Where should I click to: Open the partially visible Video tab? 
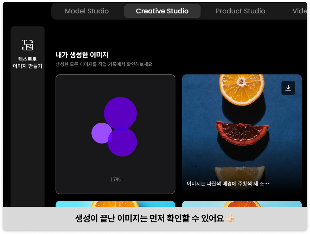point(300,11)
